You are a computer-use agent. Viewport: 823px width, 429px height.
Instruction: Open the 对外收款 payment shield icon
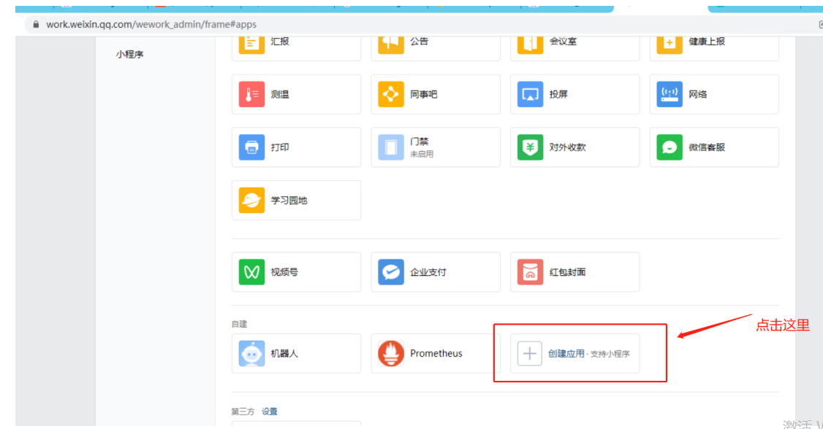tap(530, 147)
